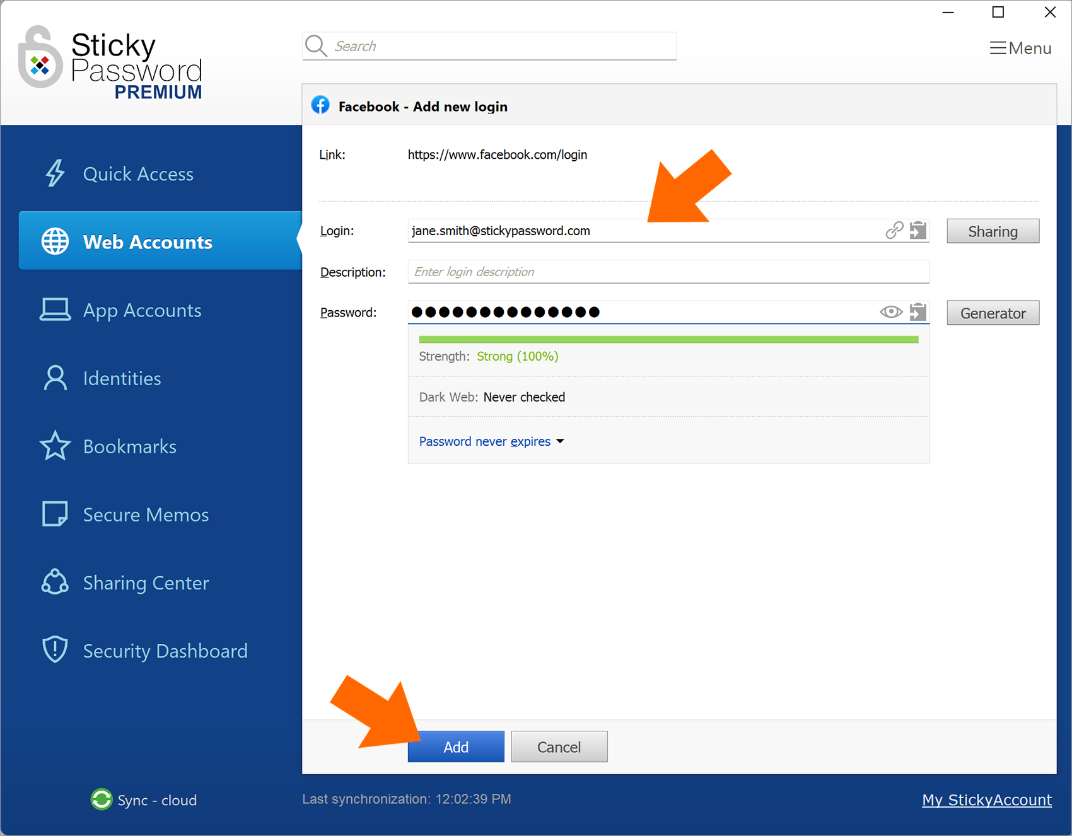Click the App Accounts laptop icon
1072x836 pixels.
coord(55,310)
